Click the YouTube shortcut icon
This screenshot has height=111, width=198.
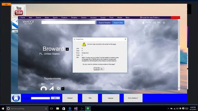19,10
